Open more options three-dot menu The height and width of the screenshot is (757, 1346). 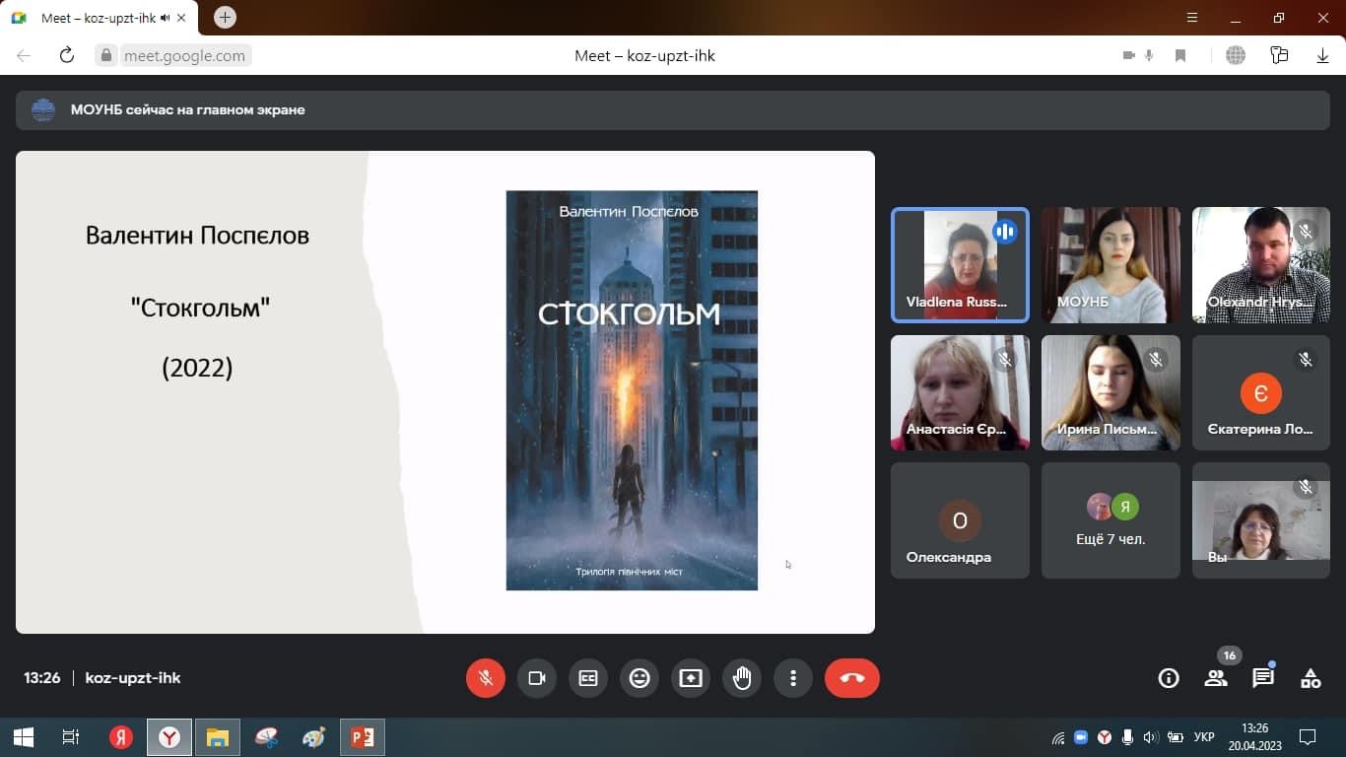point(793,678)
